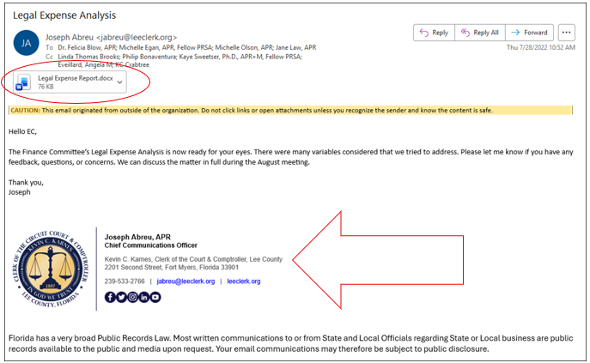This screenshot has width=590, height=363.
Task: Expand the Legal Expense Report attachment dropdown arrow
Action: pyautogui.click(x=119, y=82)
